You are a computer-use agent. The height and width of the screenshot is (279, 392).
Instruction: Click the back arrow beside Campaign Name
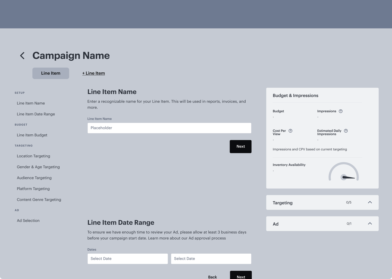[x=22, y=55]
